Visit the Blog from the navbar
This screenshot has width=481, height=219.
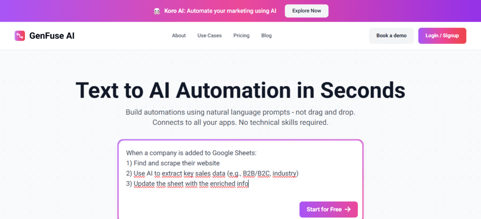[x=266, y=36]
